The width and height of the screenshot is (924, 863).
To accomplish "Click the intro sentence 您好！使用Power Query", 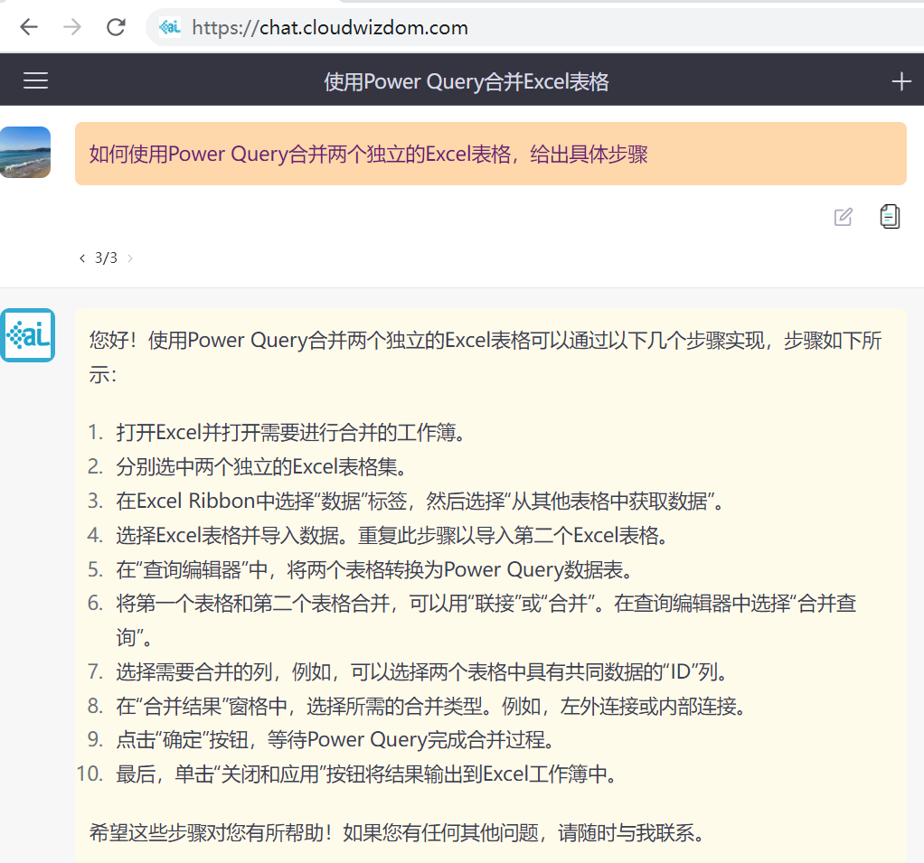I will coord(485,357).
